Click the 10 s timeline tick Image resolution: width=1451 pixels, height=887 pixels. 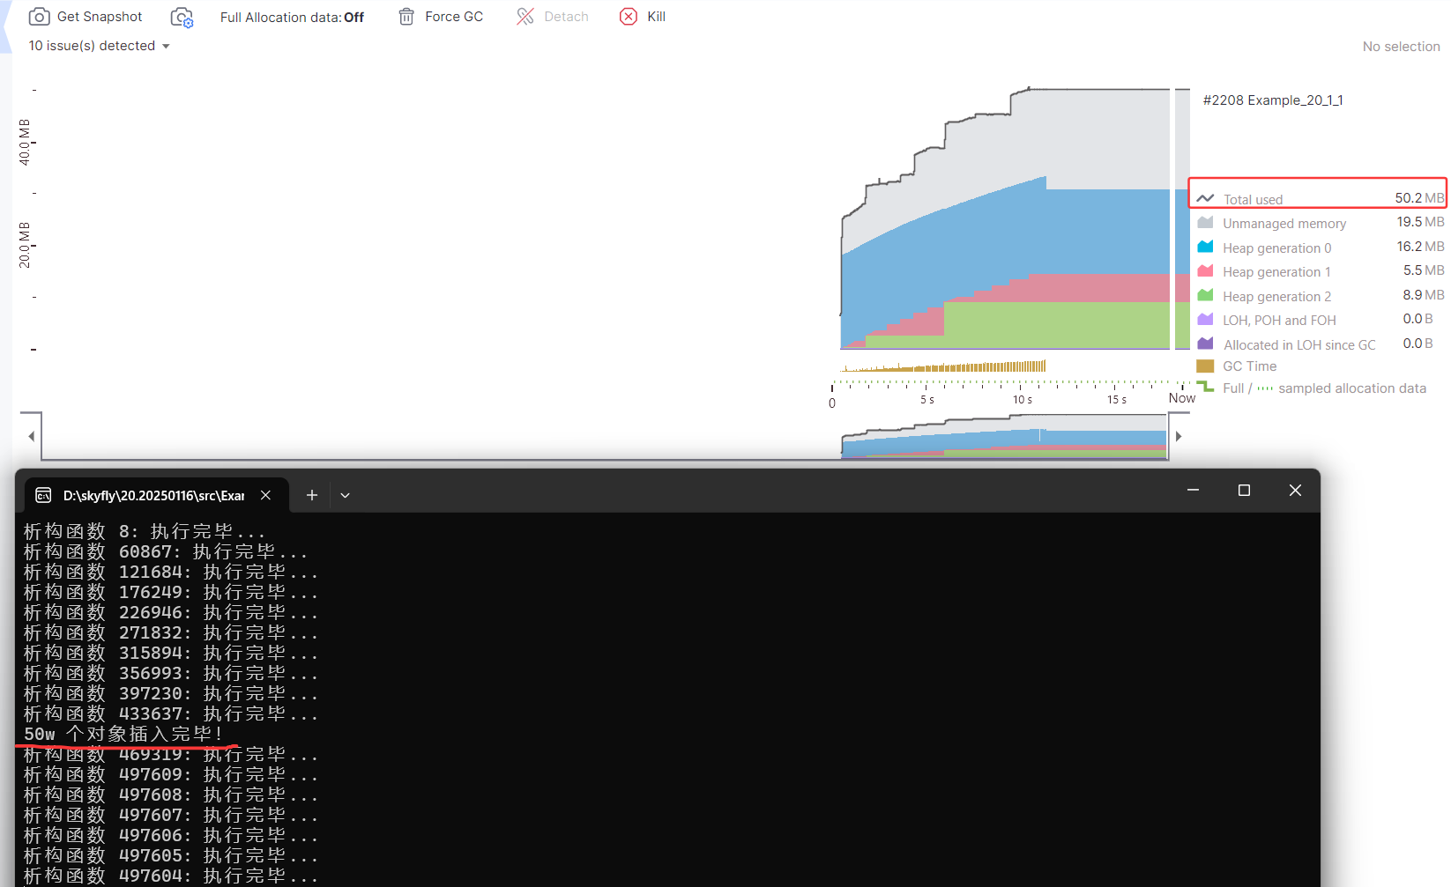pyautogui.click(x=1023, y=400)
